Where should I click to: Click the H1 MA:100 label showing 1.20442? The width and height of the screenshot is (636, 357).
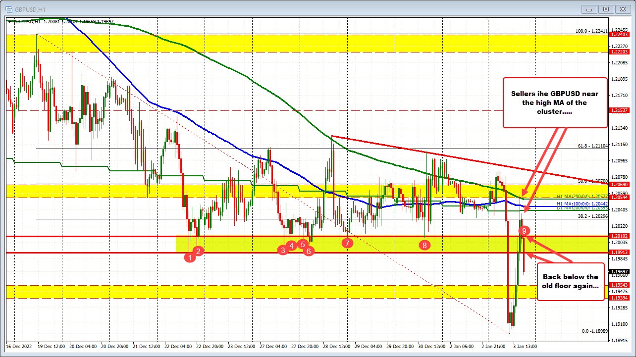coord(583,204)
